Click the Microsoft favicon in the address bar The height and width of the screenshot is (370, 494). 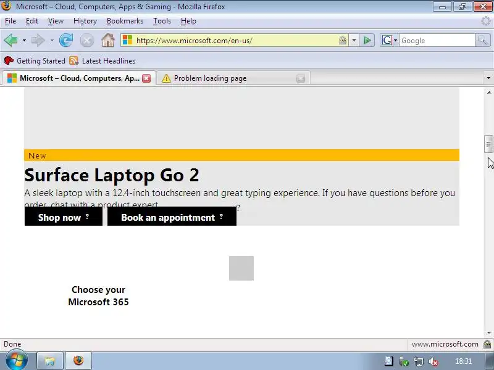pos(127,40)
